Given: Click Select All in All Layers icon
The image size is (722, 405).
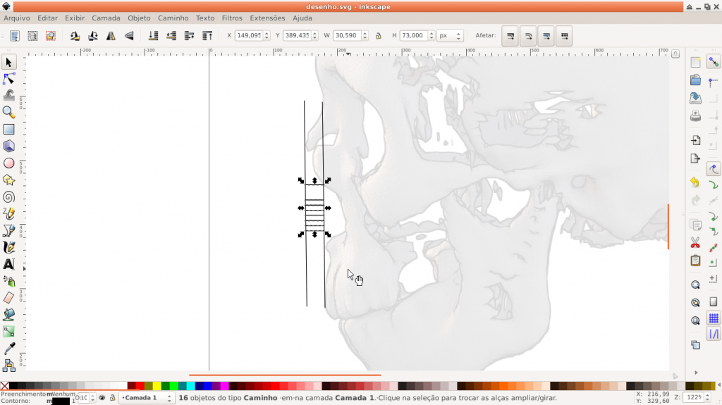Looking at the screenshot, I should pyautogui.click(x=32, y=36).
